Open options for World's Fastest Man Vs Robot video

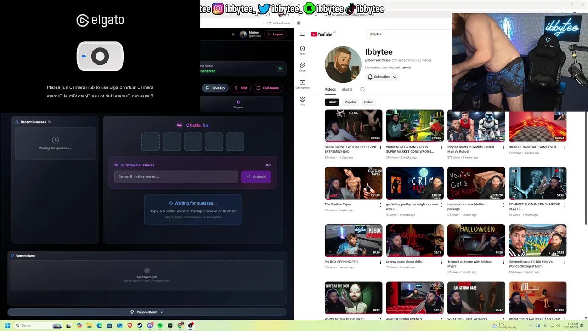pyautogui.click(x=503, y=148)
